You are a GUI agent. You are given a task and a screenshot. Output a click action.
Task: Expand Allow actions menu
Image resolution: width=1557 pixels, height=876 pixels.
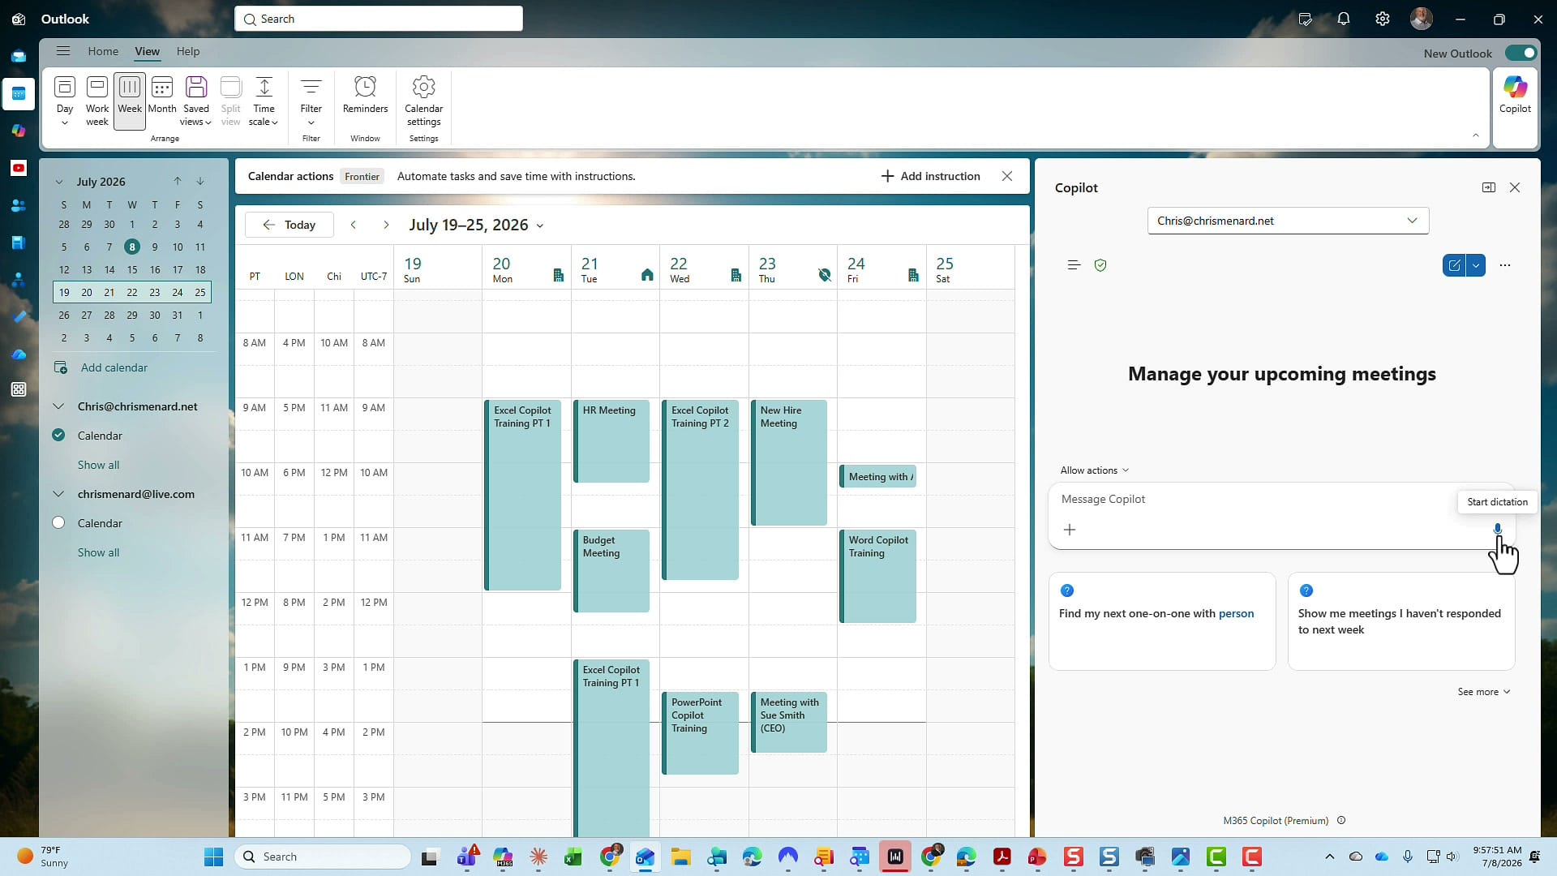[1094, 470]
